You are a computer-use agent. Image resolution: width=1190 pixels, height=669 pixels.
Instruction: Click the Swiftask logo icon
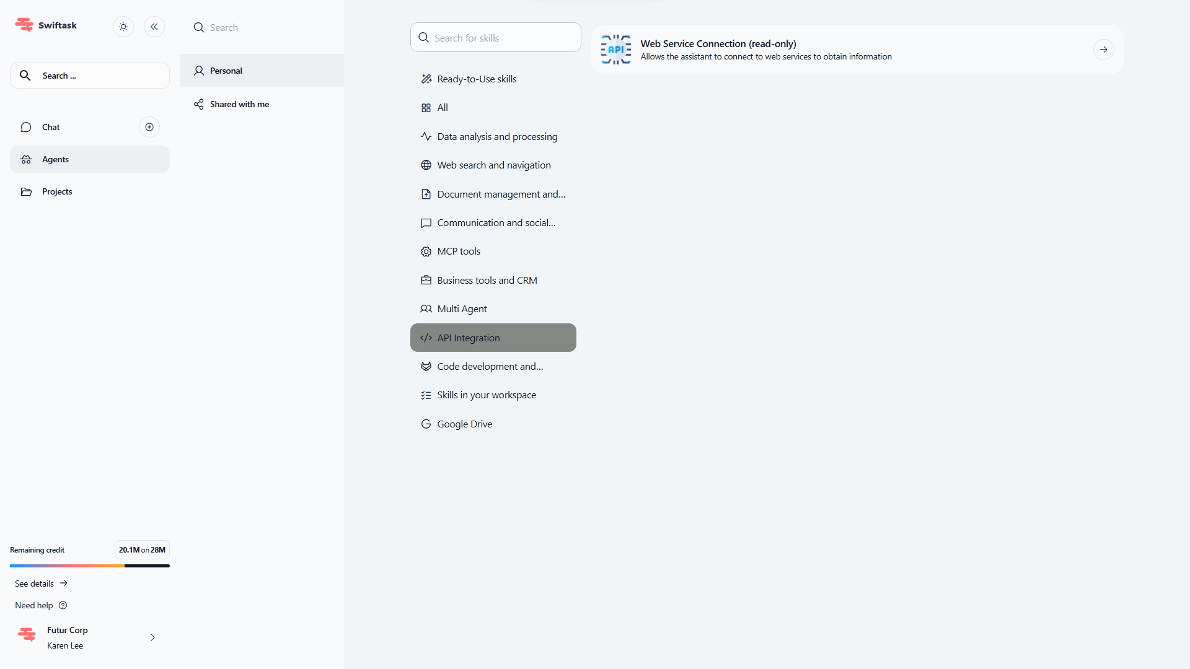point(24,25)
